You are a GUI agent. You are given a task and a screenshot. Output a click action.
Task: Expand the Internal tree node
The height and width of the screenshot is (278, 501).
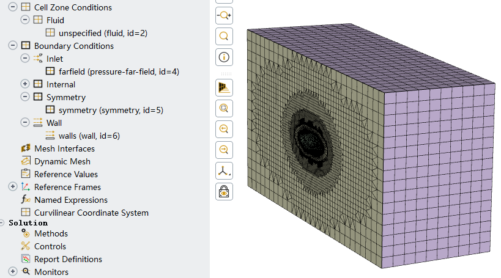click(x=25, y=84)
